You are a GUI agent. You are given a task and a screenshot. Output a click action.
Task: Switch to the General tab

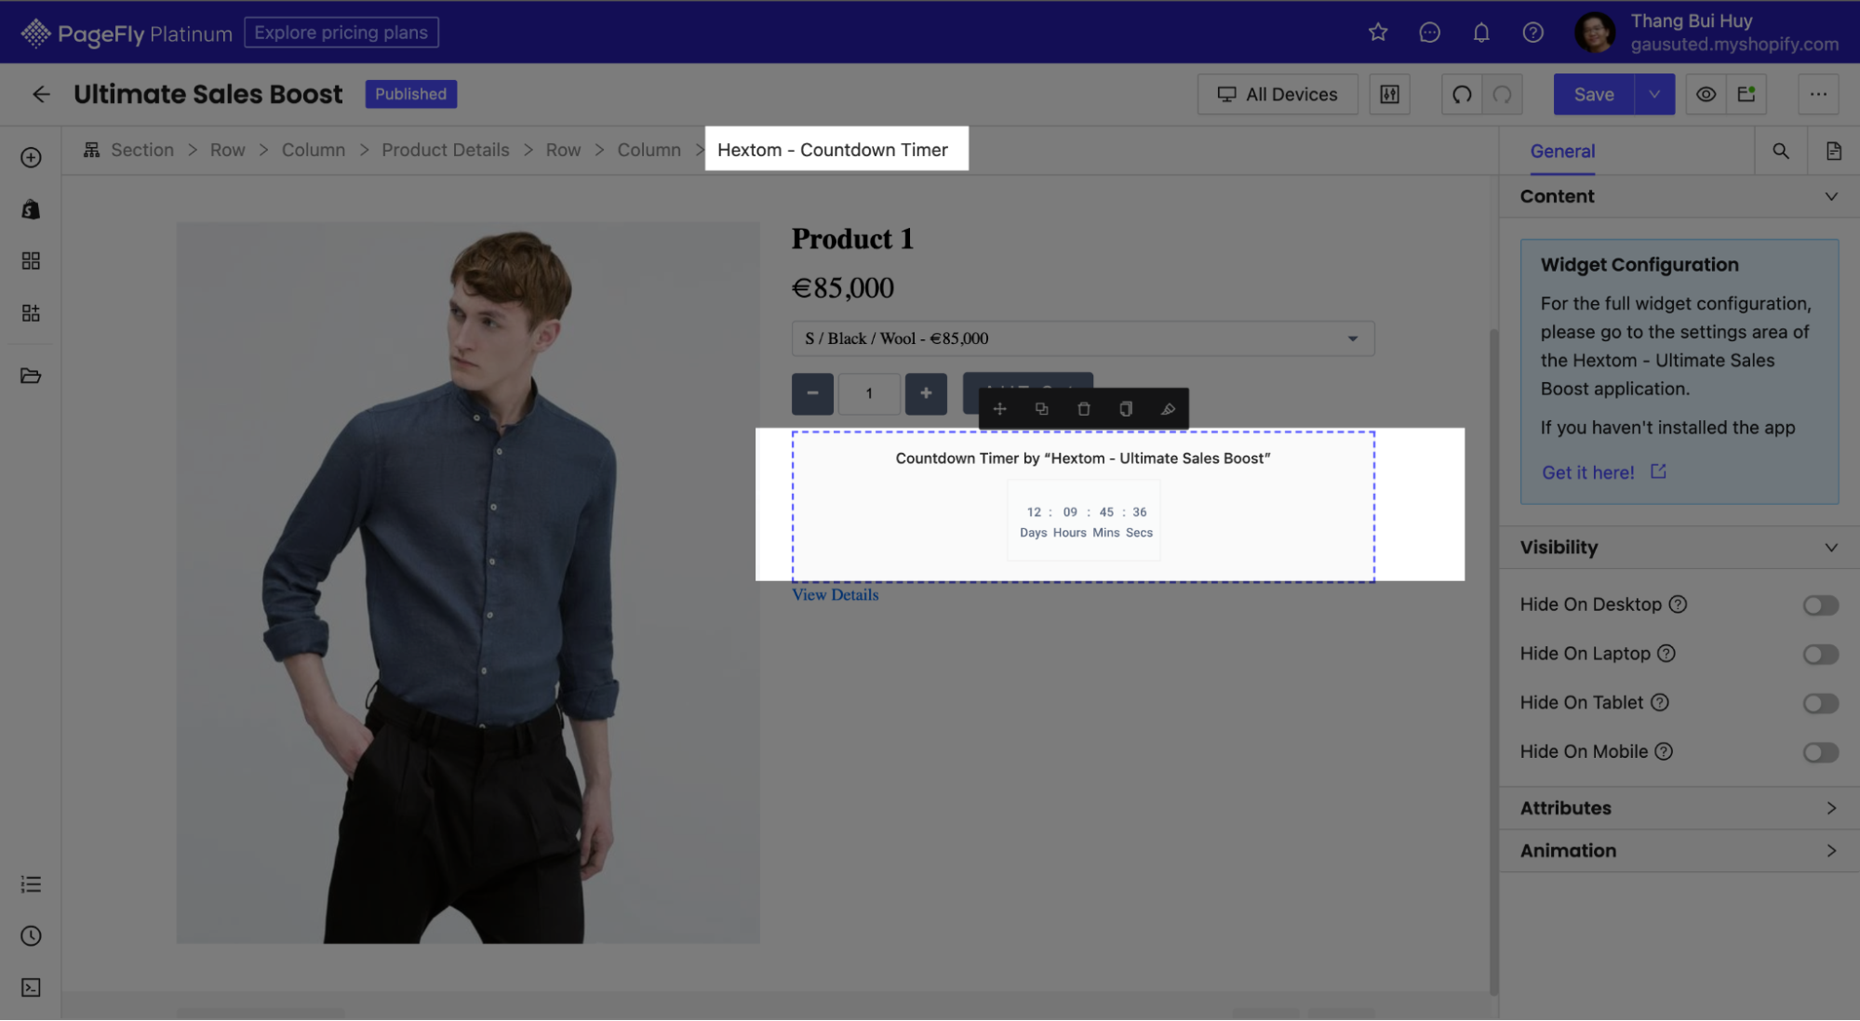1562,151
